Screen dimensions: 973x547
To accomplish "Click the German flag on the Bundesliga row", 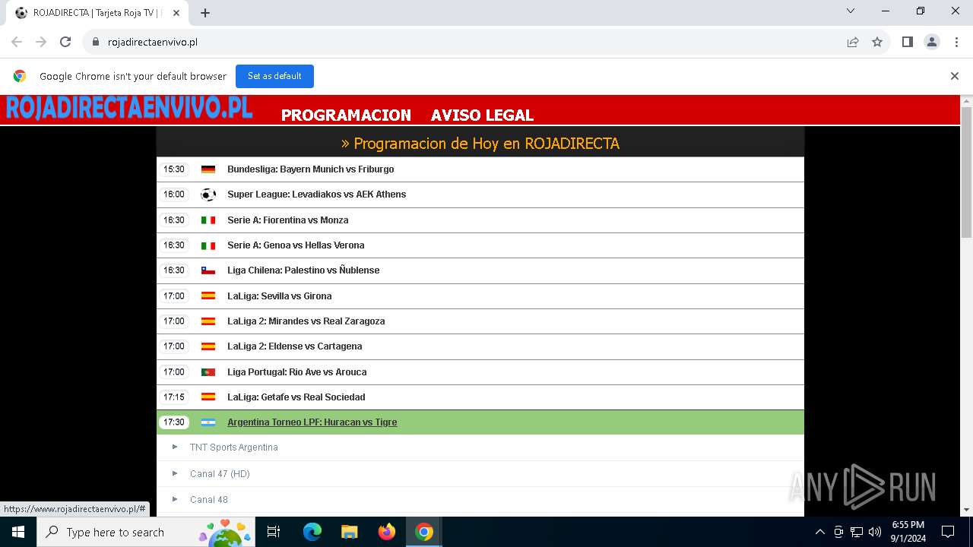I will [208, 169].
